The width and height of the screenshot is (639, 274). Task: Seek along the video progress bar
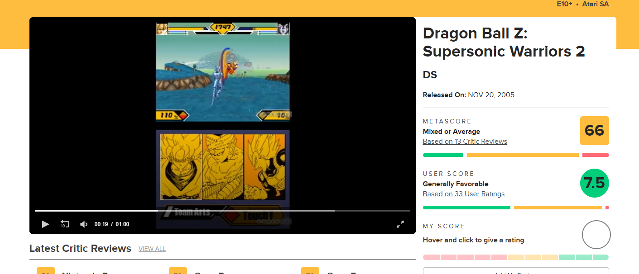(x=222, y=211)
